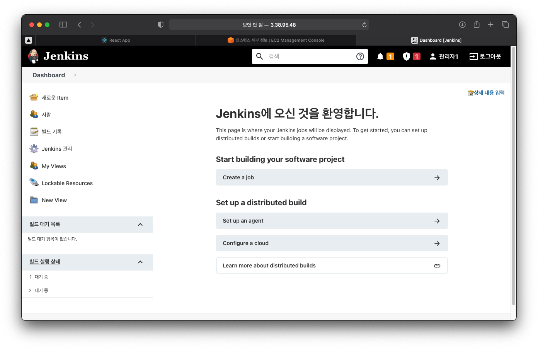The width and height of the screenshot is (538, 349).
Task: Open search help question mark icon
Action: pos(360,56)
